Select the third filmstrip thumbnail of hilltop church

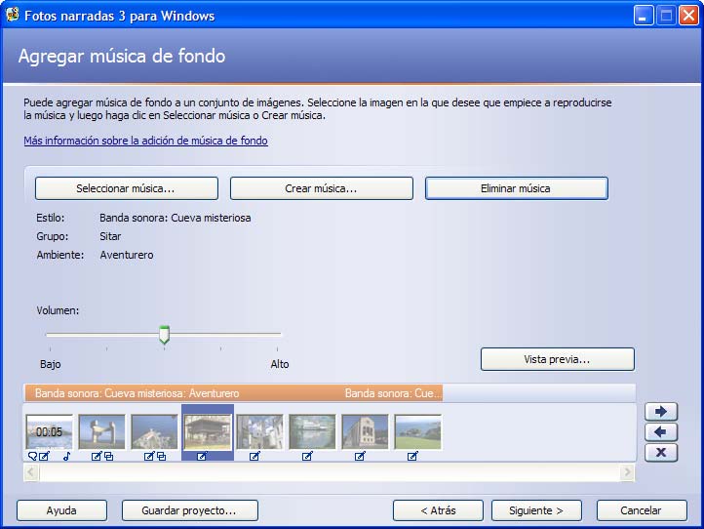coord(154,432)
